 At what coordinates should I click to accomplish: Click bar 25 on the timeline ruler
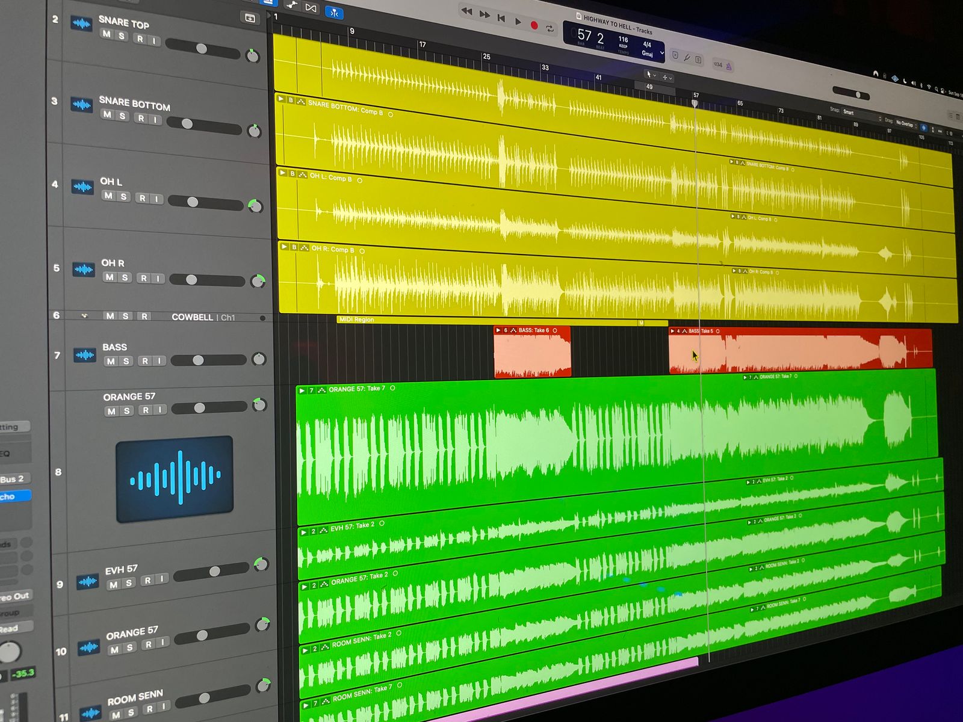[x=486, y=57]
